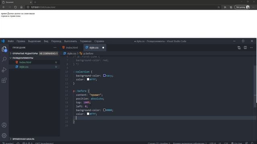Open notifications bell in status bar
The image size is (257, 144).
[252, 143]
